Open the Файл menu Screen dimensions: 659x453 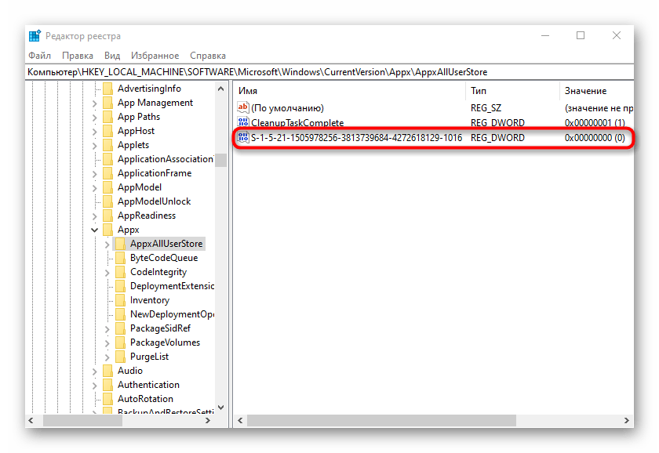point(39,56)
